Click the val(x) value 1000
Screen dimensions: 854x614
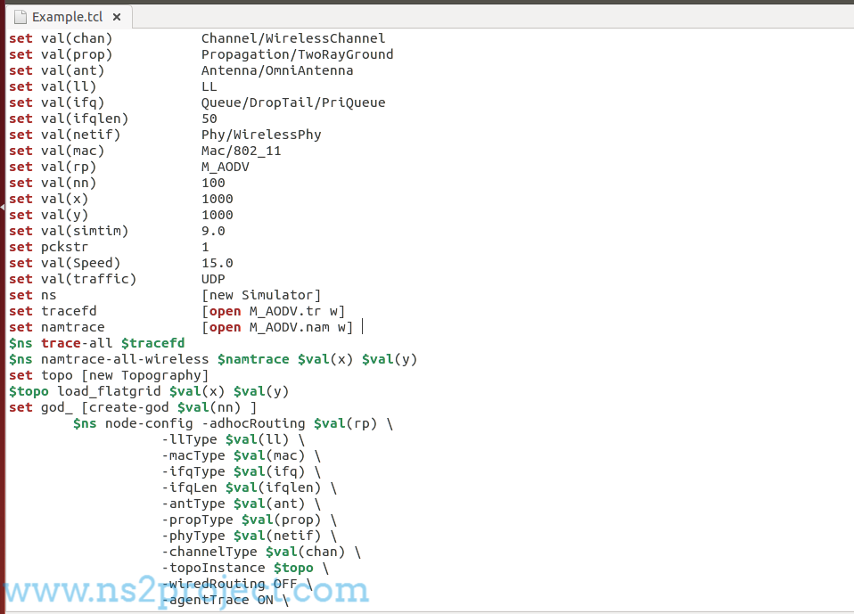tap(218, 199)
